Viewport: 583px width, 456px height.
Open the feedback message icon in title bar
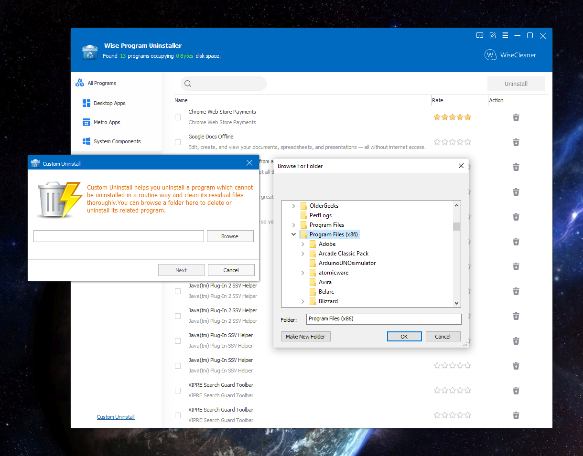(x=480, y=36)
